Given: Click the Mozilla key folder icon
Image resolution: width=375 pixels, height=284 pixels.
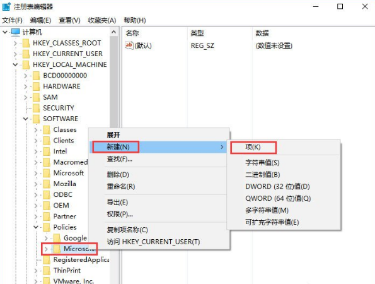Looking at the screenshot, I should [47, 184].
